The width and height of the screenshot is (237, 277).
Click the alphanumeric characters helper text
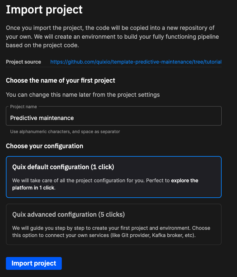(x=65, y=131)
